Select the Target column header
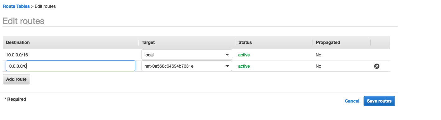Screen dimensions: 441x120 pos(148,42)
